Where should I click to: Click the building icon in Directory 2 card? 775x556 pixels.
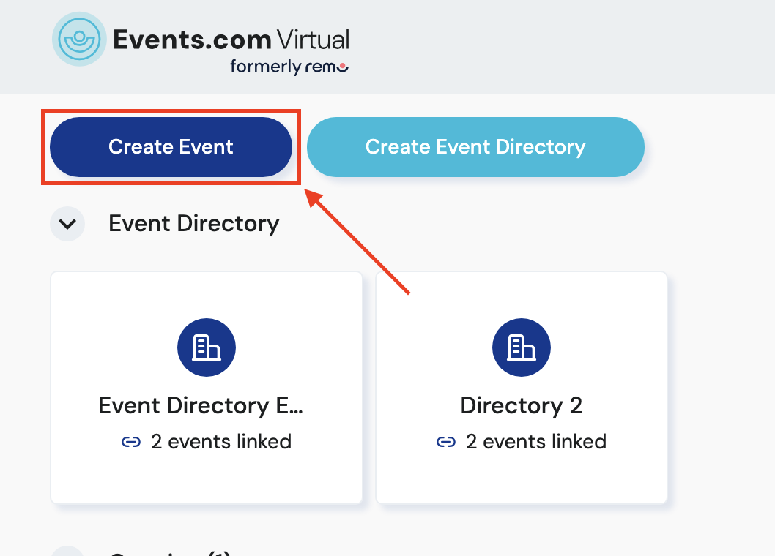pyautogui.click(x=521, y=348)
